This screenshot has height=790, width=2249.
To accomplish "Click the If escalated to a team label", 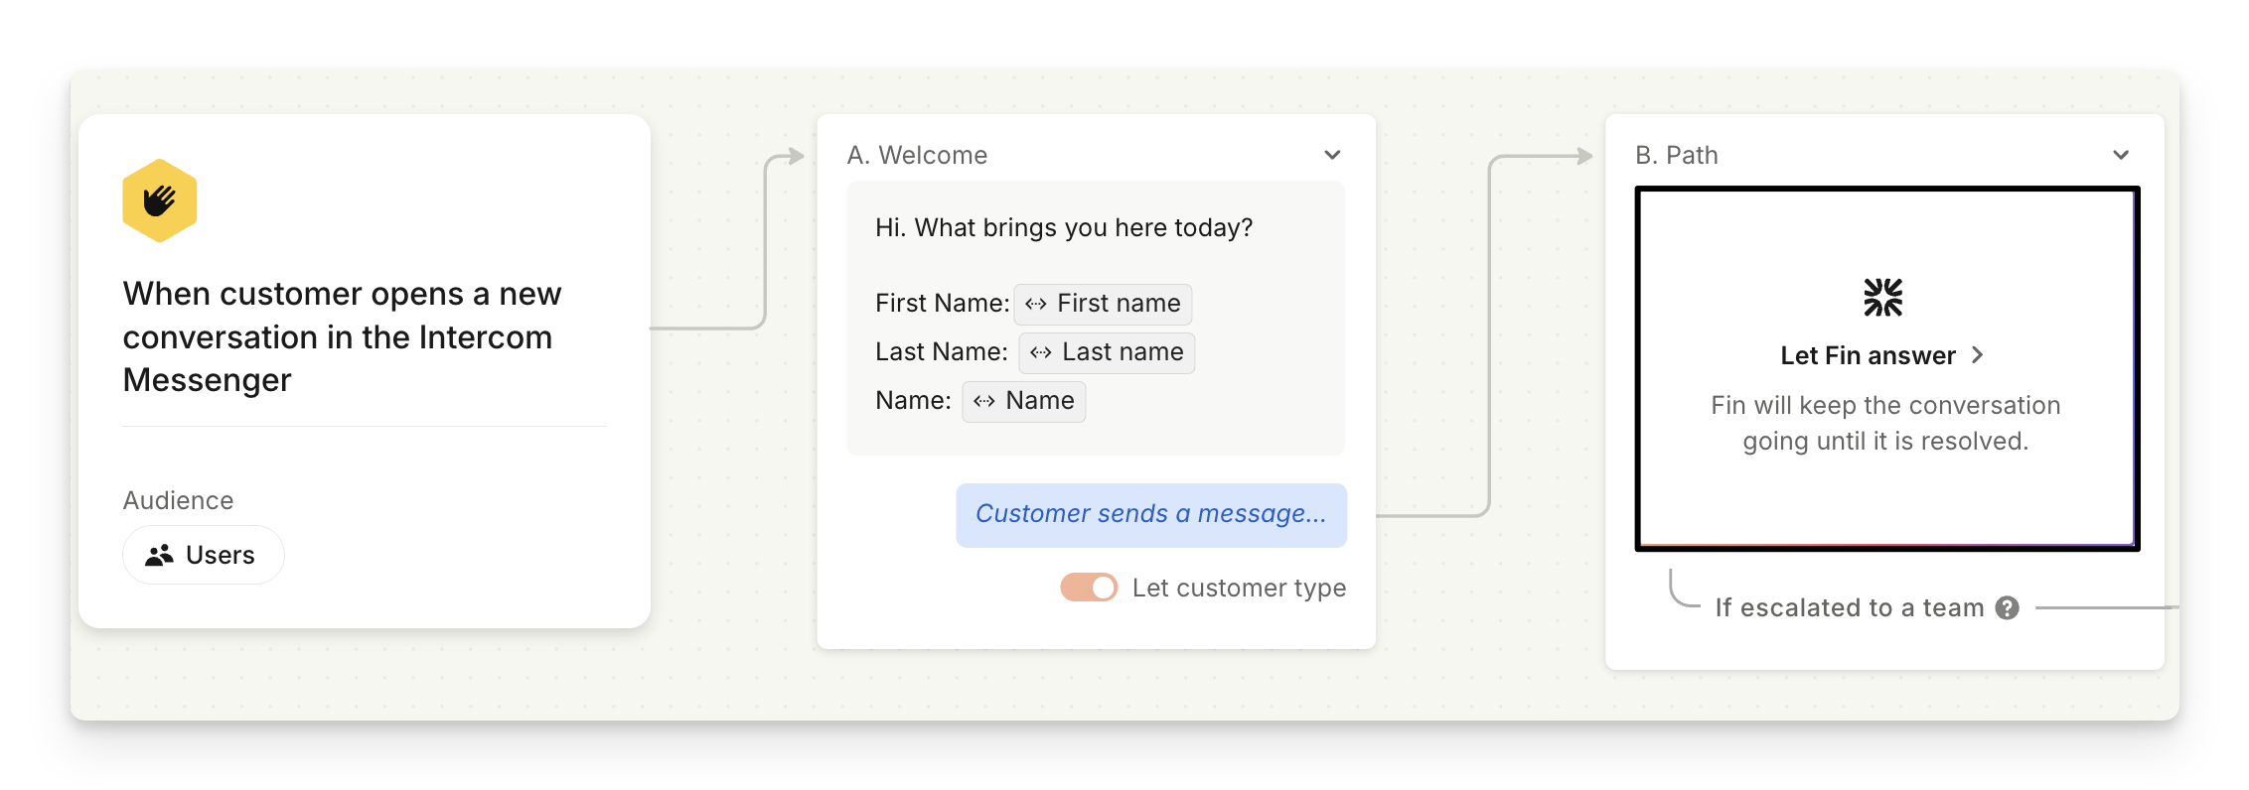I will point(1849,607).
